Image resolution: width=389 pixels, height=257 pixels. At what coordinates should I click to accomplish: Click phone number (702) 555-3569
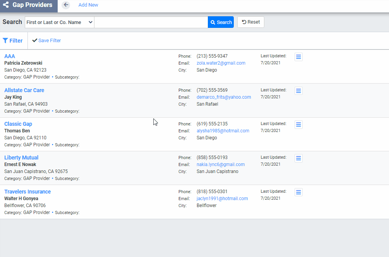tap(212, 90)
